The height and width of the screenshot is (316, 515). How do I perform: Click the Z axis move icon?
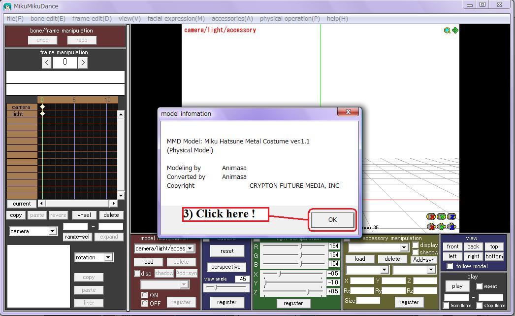coord(451,226)
